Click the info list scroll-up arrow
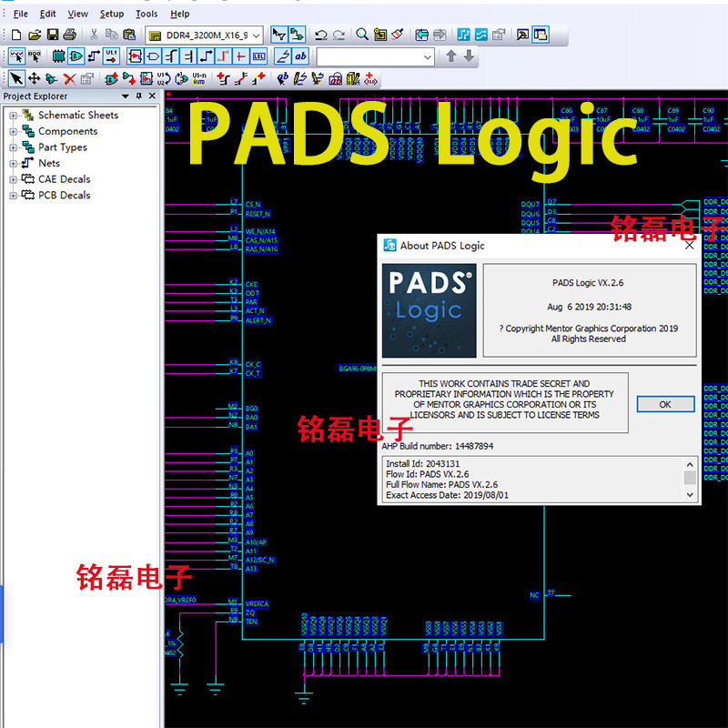Image resolution: width=728 pixels, height=728 pixels. pos(690,464)
